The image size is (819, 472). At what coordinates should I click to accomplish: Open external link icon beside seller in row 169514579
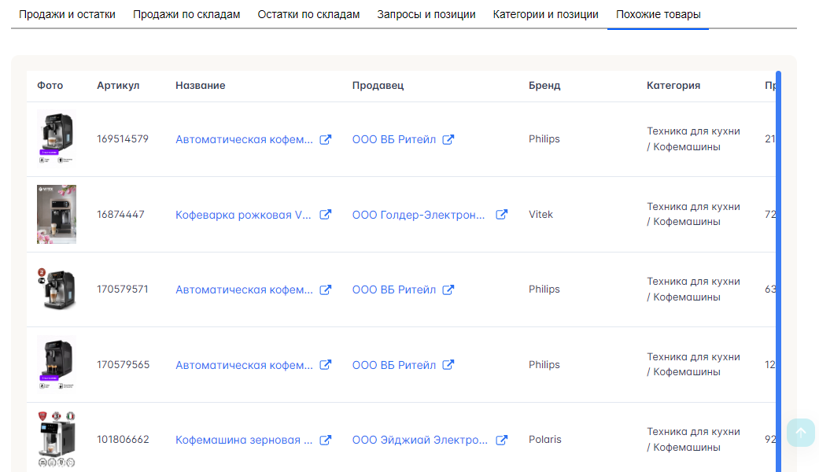[x=448, y=139]
